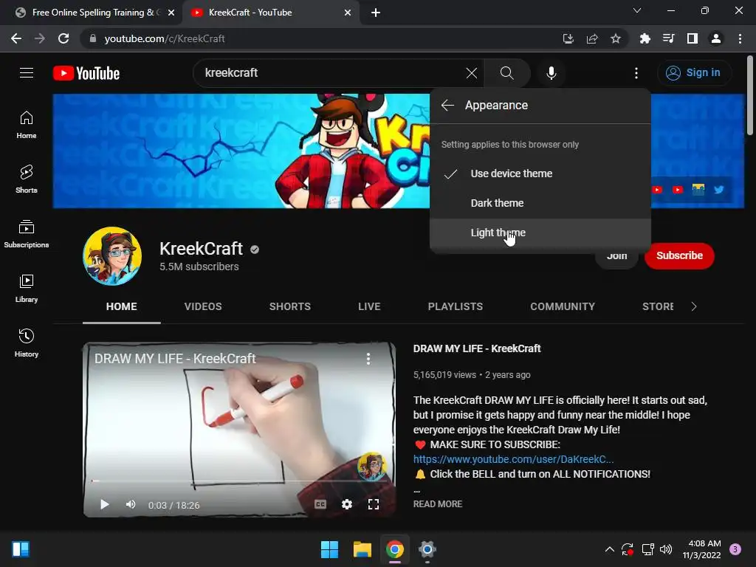Open a new Chrome tab
This screenshot has height=567, width=756.
[376, 13]
